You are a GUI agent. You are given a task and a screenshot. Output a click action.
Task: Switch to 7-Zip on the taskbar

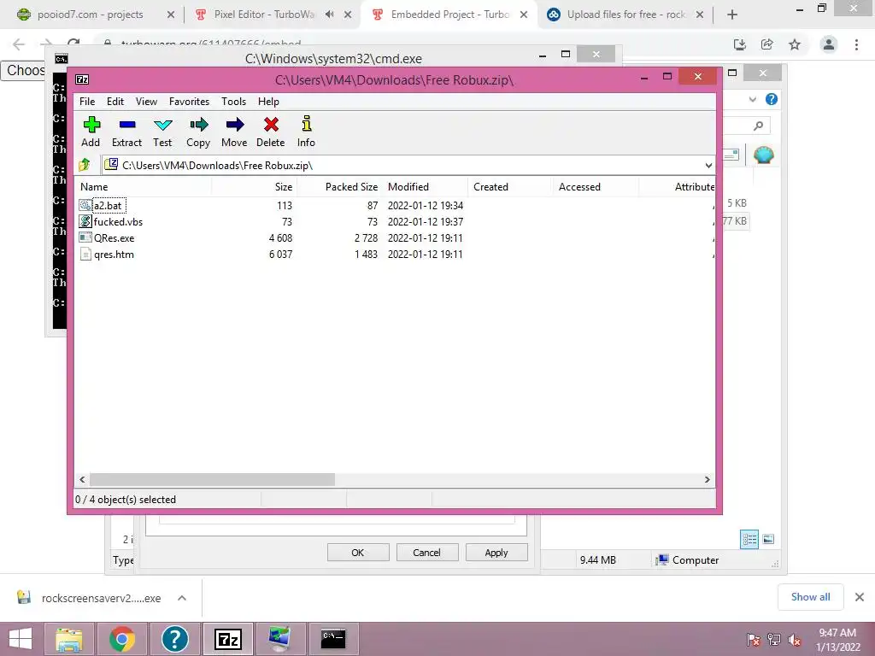pyautogui.click(x=227, y=639)
